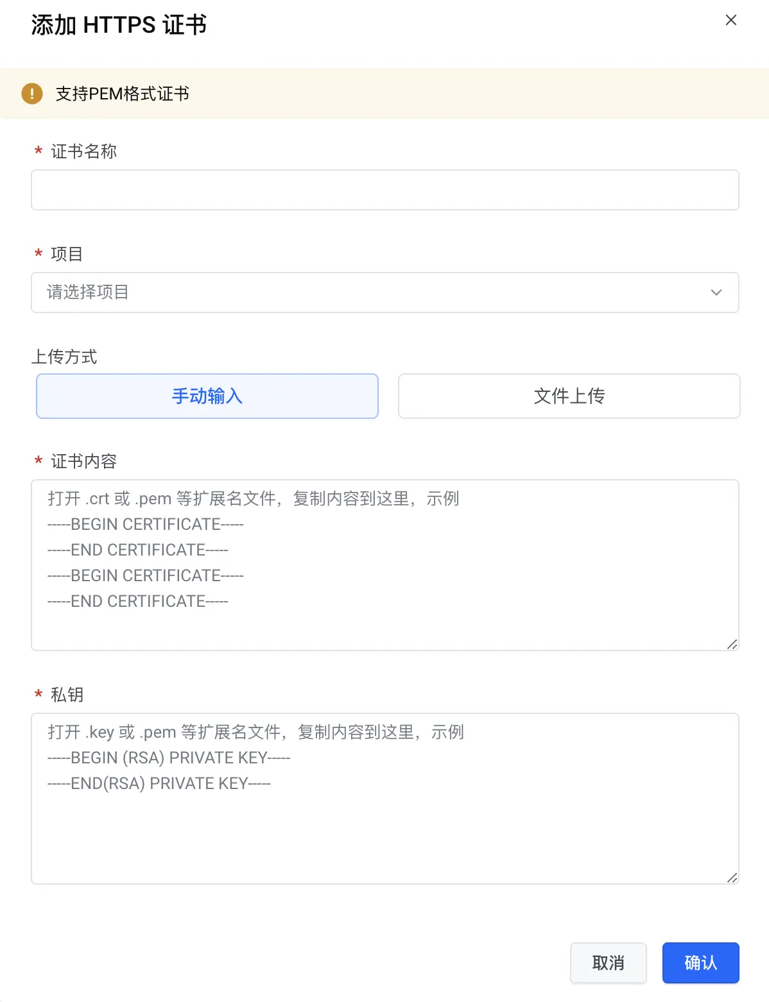769x1002 pixels.
Task: Switch upload method to 文件上传
Action: point(569,396)
